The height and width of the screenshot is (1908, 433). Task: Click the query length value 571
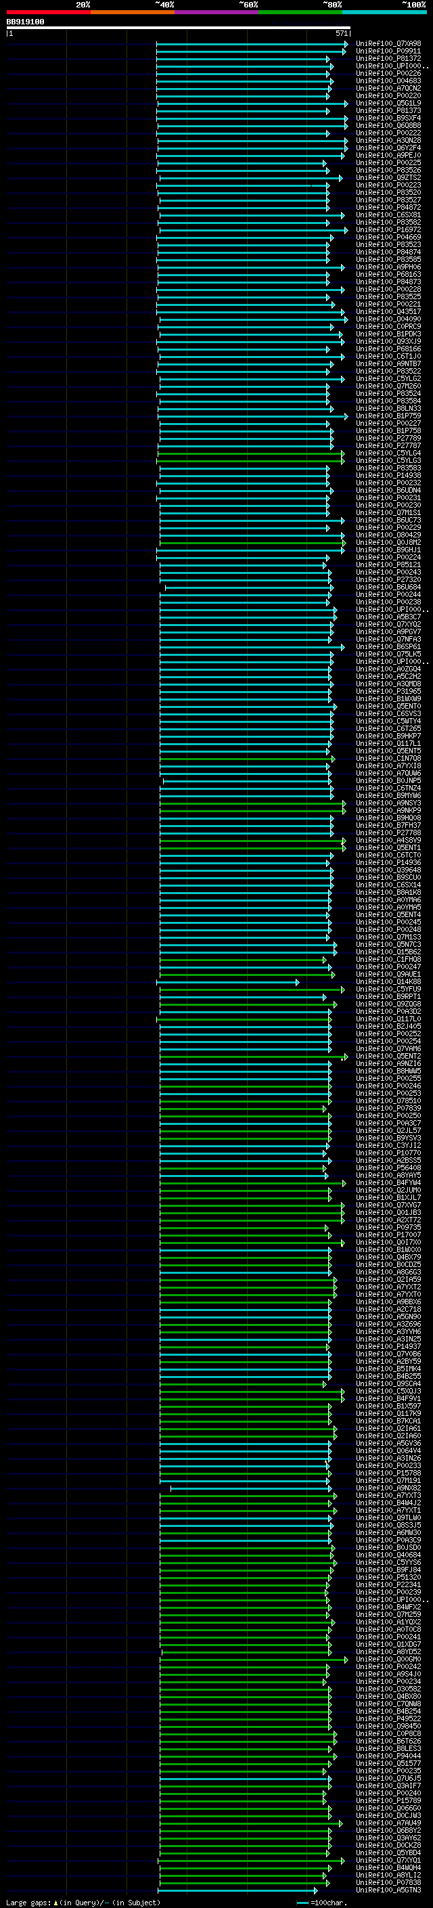(x=341, y=33)
